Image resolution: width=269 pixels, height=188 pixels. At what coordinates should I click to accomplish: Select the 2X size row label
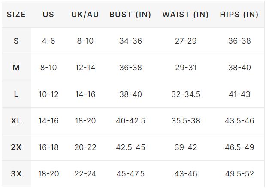[16, 147]
